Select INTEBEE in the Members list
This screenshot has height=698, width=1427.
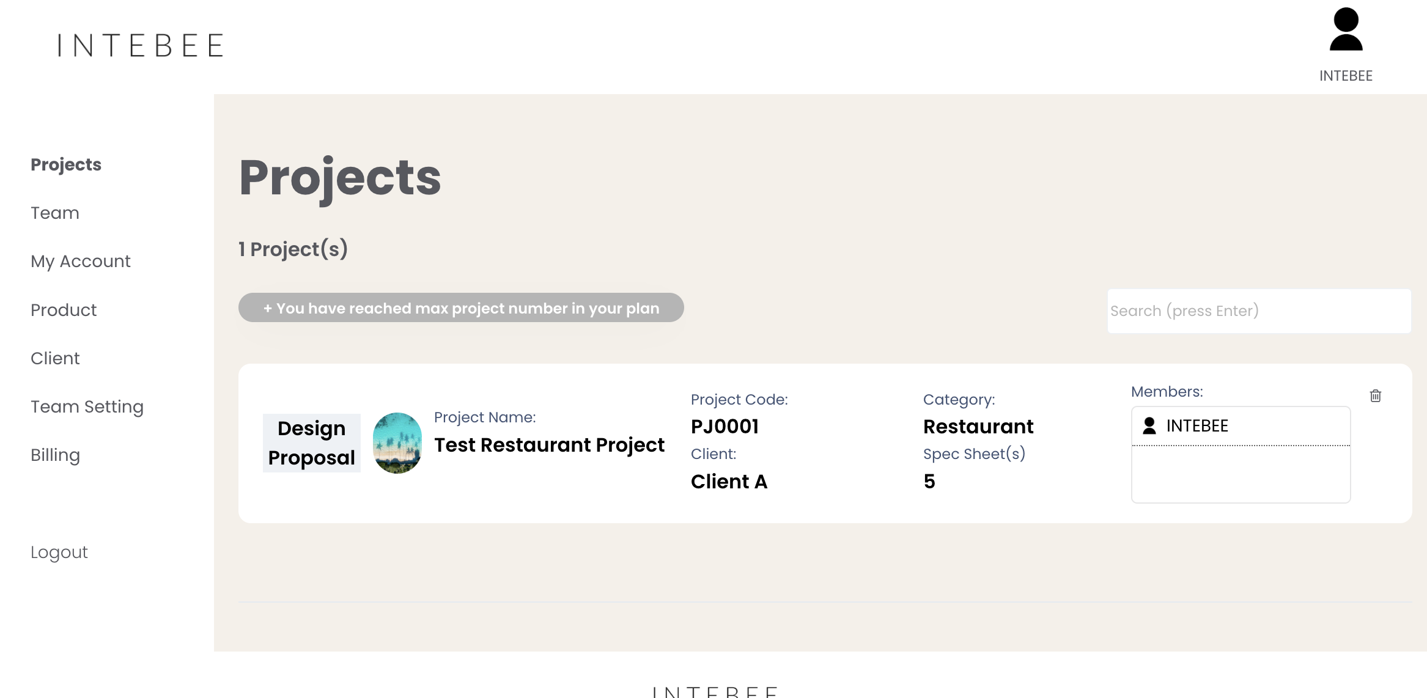[x=1241, y=426]
